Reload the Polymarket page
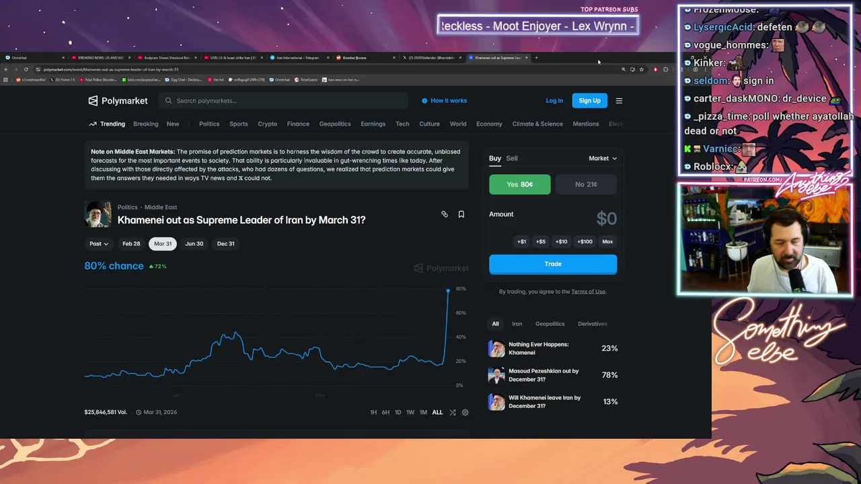Viewport: 861px width, 484px height. 26,69
